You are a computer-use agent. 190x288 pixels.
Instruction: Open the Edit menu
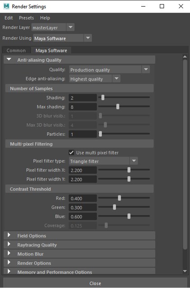(x=9, y=18)
